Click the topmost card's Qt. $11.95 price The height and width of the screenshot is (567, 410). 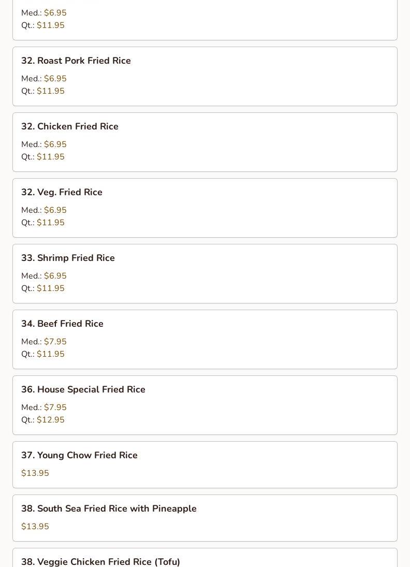51,25
